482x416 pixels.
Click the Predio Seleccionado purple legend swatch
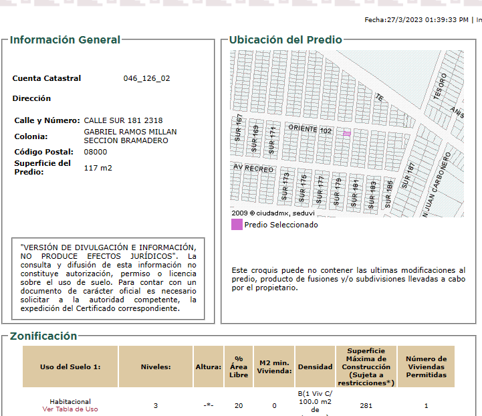point(237,225)
